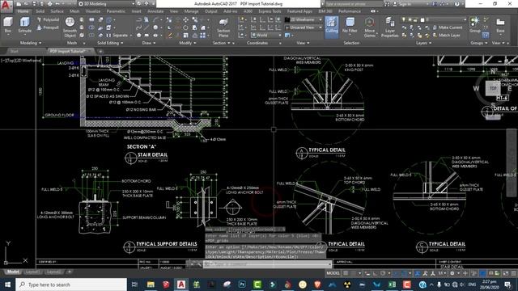Open the No Filter selection dropdown
This screenshot has height=291, width=518.
[350, 26]
